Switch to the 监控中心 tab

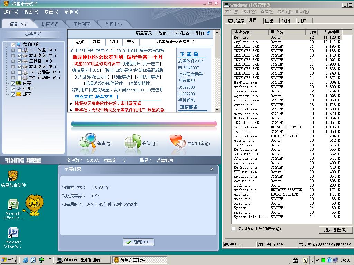[113, 24]
